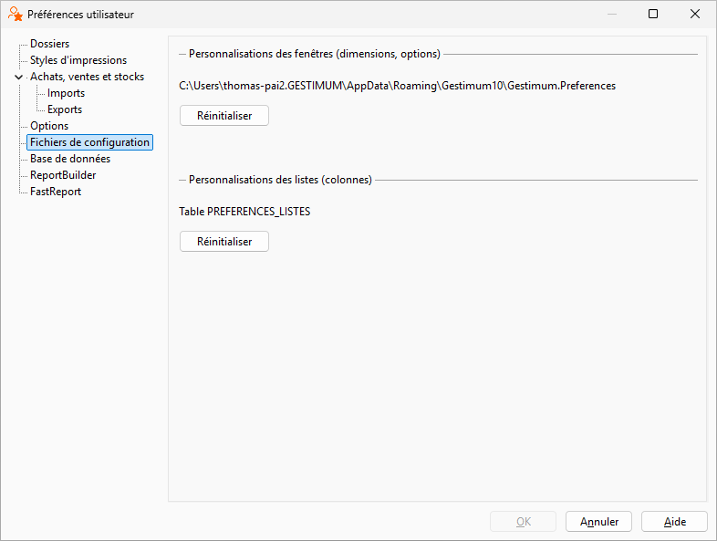Screen dimensions: 717x541
Task: Cancel with the Annuler button
Action: coord(598,522)
